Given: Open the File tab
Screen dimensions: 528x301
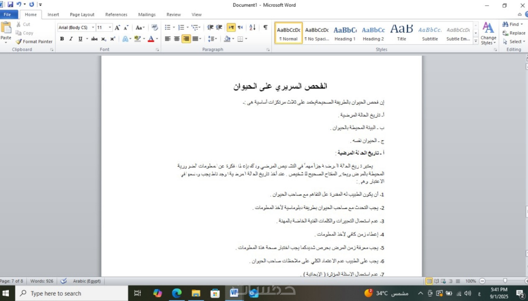Looking at the screenshot, I should point(7,15).
